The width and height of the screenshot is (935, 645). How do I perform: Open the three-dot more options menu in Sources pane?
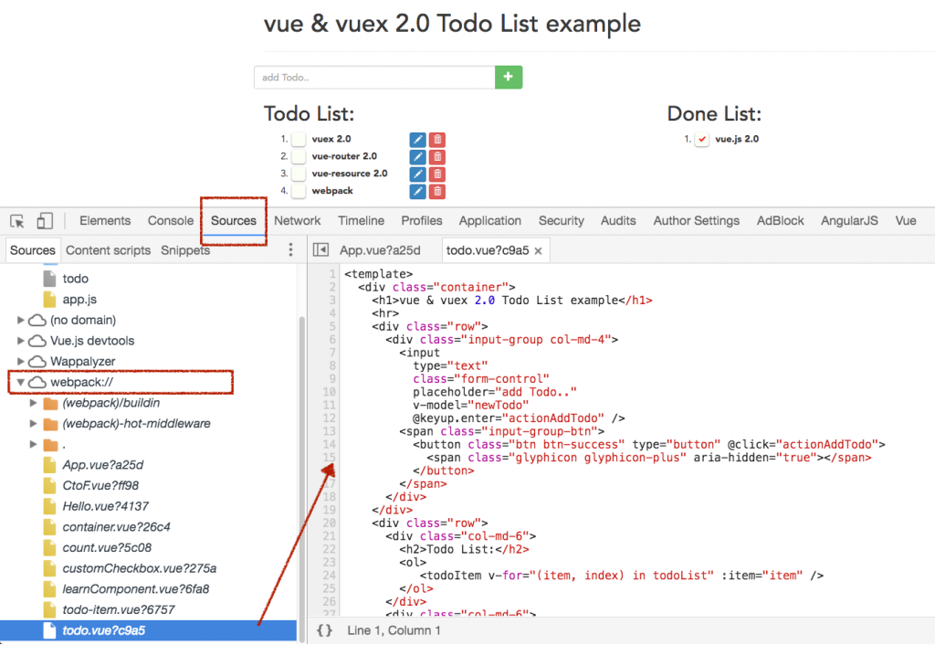290,250
